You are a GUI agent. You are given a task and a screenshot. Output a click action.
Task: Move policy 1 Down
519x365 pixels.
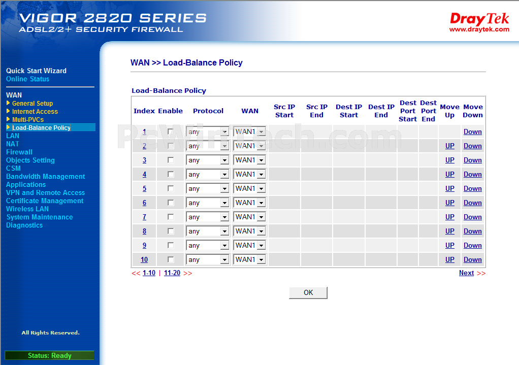coord(472,131)
